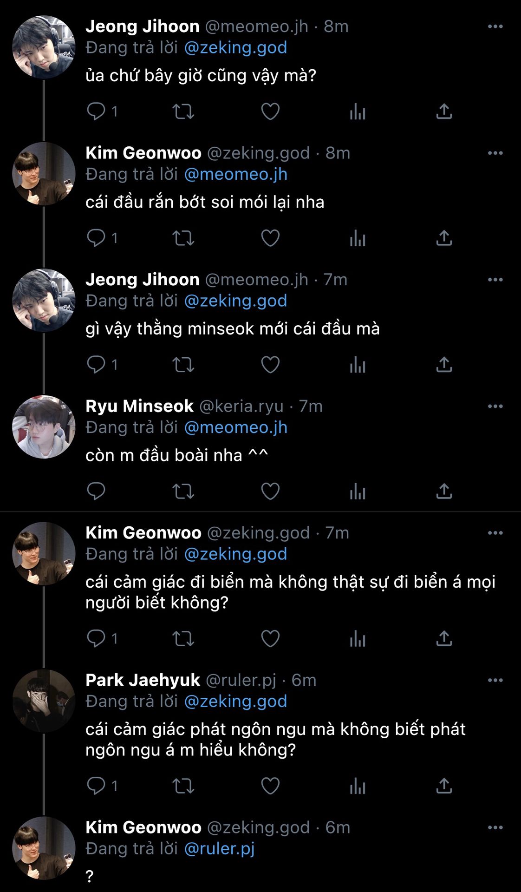Open more options on Park Jaehyuk's tweet
Screen dimensions: 521x892
click(495, 681)
